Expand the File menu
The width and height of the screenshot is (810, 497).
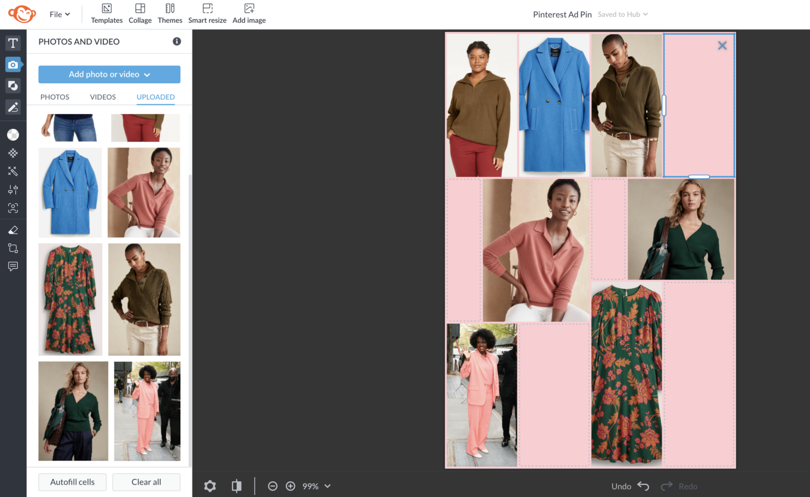click(59, 14)
